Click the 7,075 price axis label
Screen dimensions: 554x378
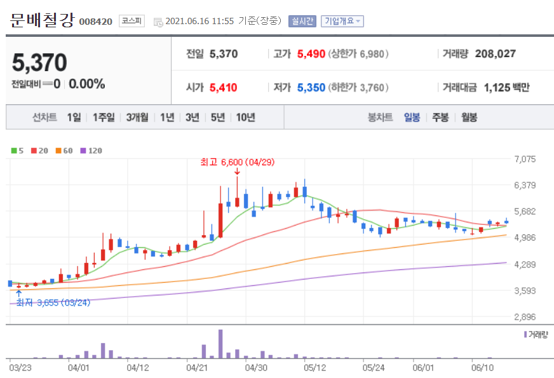[525, 159]
